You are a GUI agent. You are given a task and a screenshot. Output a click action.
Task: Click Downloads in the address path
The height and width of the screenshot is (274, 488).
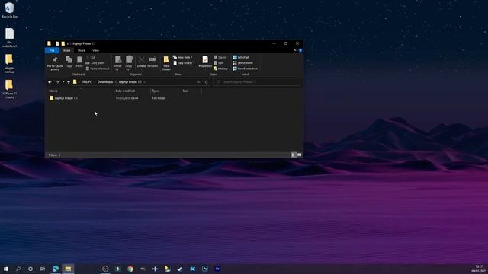[x=105, y=82]
